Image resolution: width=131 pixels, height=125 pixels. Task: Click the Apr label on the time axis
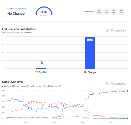54,122
